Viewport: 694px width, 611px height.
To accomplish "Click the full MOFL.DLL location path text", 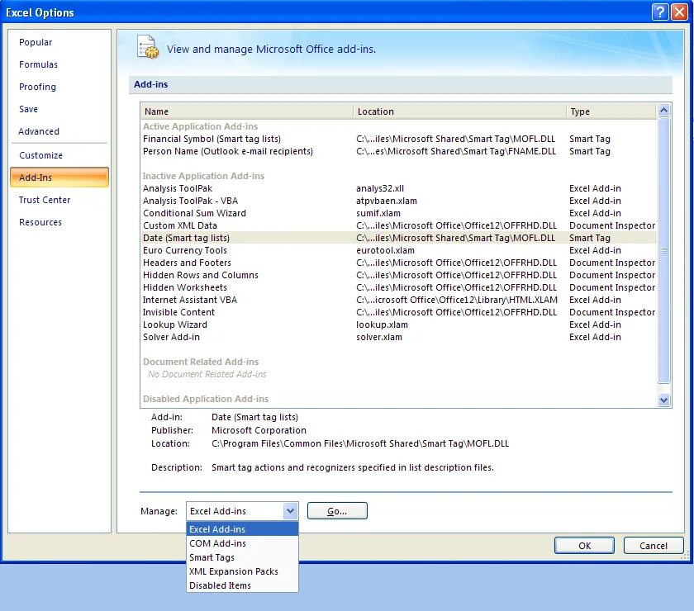I will tap(360, 443).
